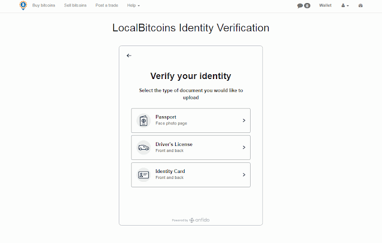The height and width of the screenshot is (243, 382).
Task: Open Buy bitcoins page
Action: pyautogui.click(x=44, y=5)
